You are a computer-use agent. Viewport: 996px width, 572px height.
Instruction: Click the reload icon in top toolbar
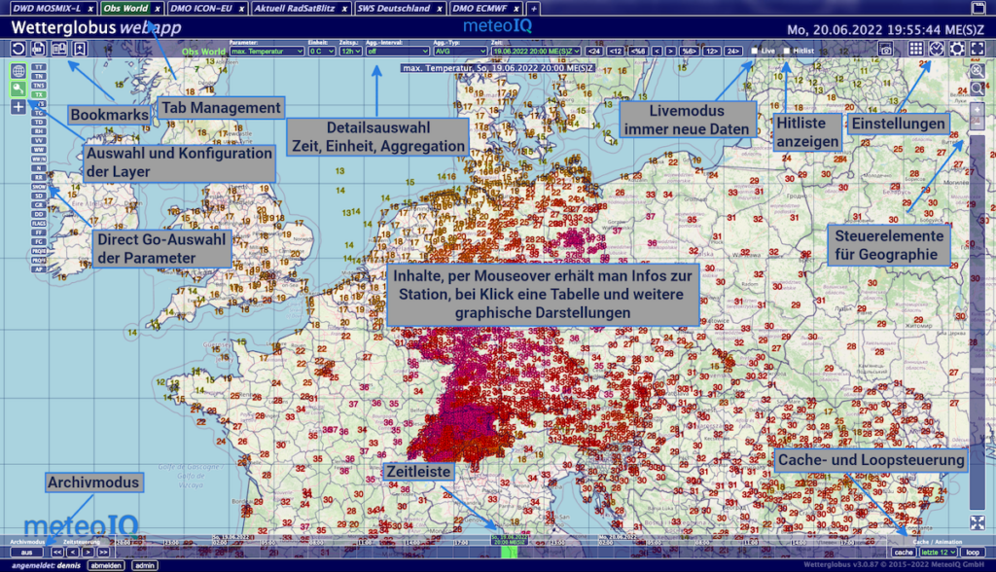pos(18,48)
